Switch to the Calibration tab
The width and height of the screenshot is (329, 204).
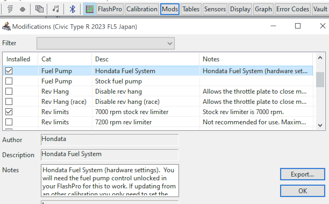pos(142,9)
